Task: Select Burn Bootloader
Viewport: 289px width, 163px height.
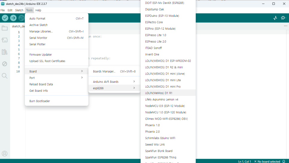Action: [x=57, y=101]
